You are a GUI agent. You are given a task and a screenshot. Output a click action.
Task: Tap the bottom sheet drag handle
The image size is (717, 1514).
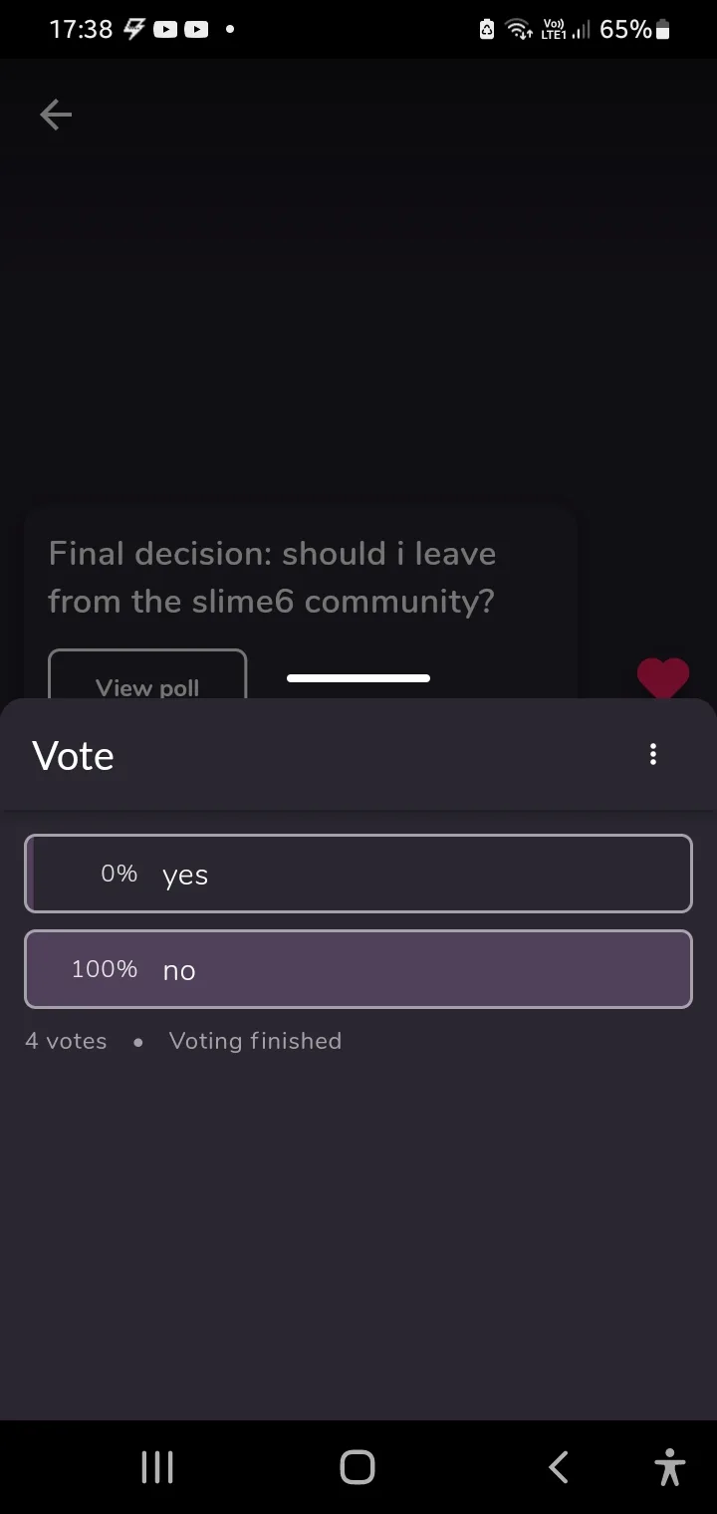pos(358,678)
